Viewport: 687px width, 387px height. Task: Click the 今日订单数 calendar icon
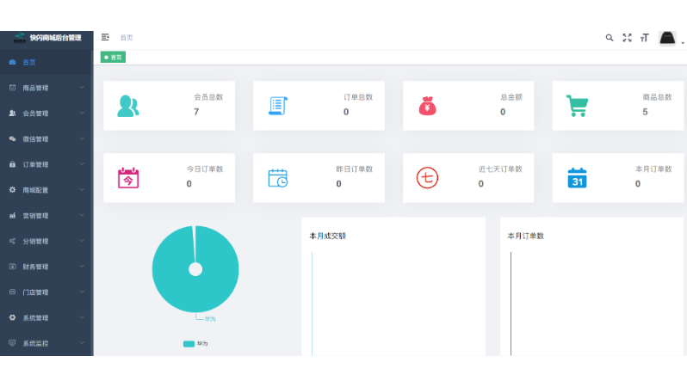(128, 178)
